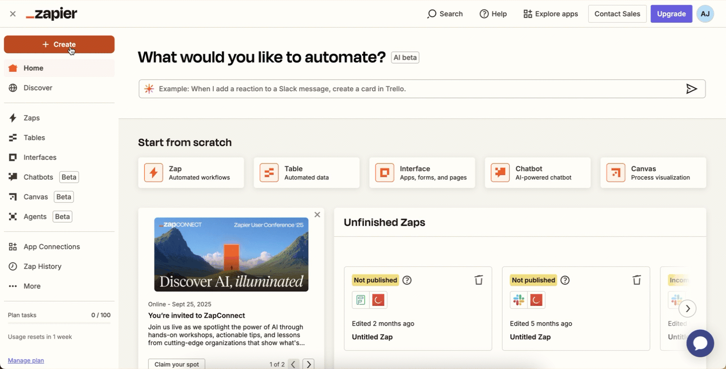726x369 pixels.
Task: Go to Home in the sidebar
Action: coord(59,68)
